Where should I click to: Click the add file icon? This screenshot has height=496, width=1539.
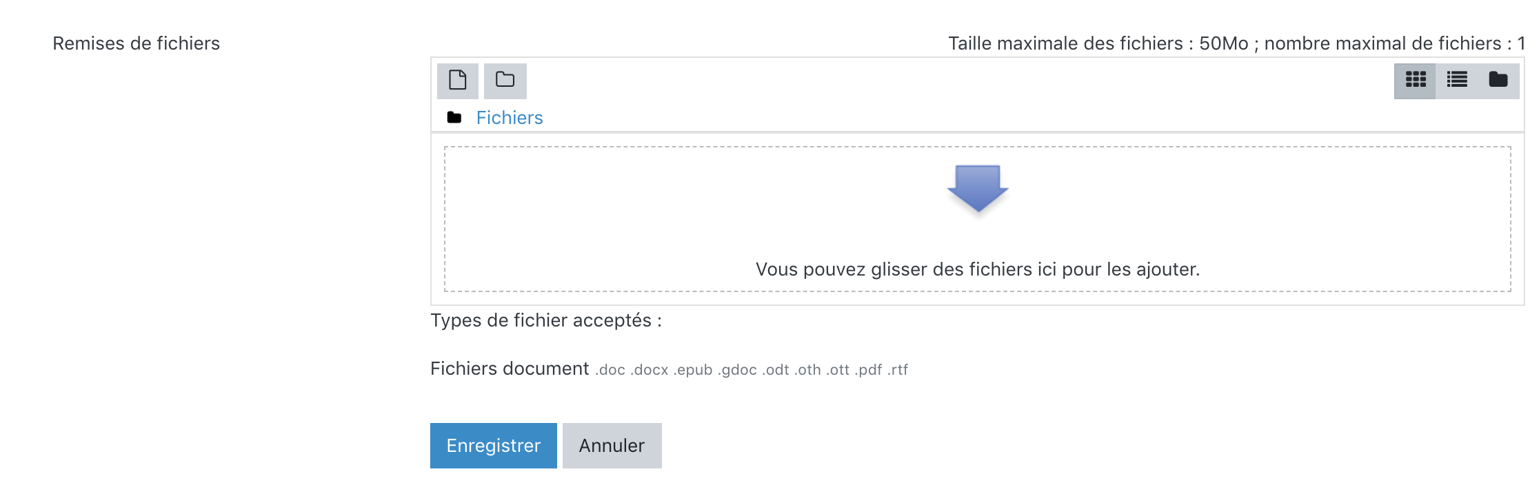[x=457, y=81]
